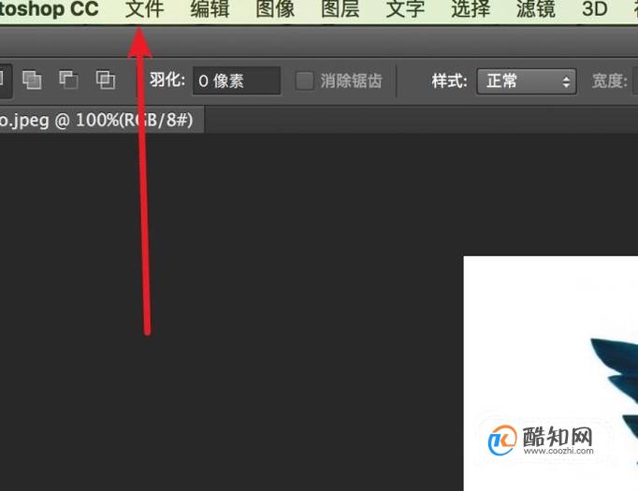Open the 滤镜 menu

click(535, 9)
